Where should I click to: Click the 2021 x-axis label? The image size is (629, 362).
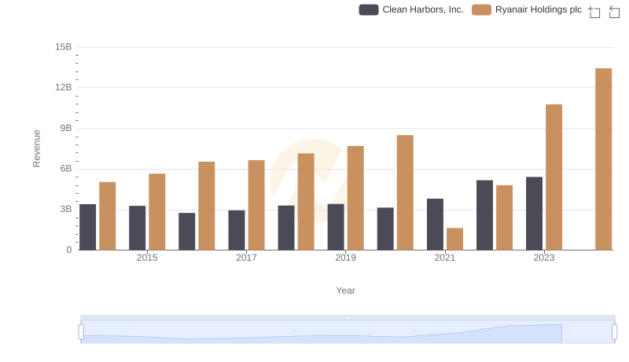(445, 258)
